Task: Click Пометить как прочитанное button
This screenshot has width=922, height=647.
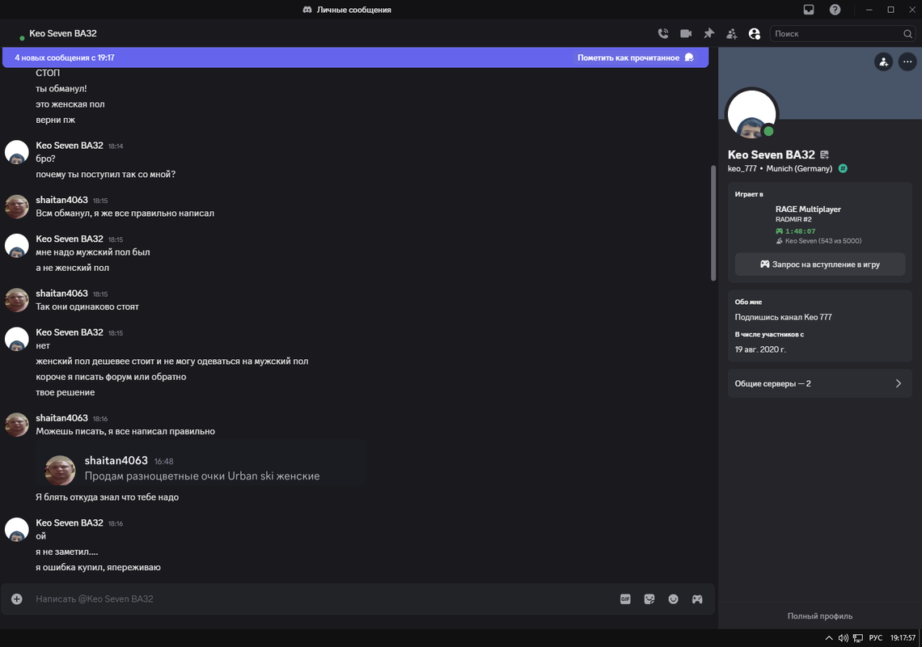Action: click(636, 57)
